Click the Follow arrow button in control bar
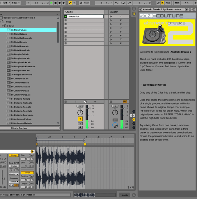The width and height of the screenshot is (197, 199). (28, 3)
